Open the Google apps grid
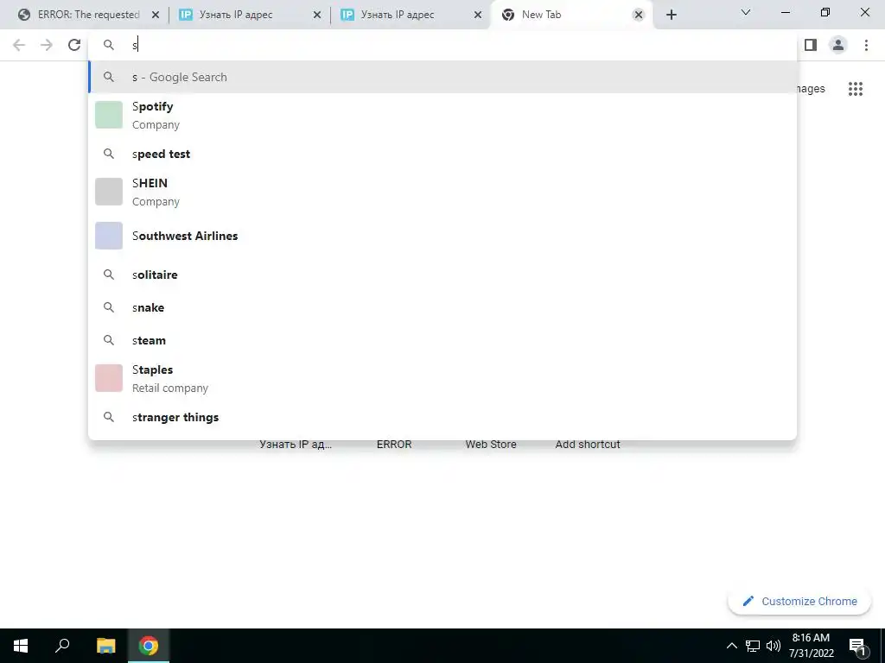This screenshot has width=885, height=663. coord(855,89)
